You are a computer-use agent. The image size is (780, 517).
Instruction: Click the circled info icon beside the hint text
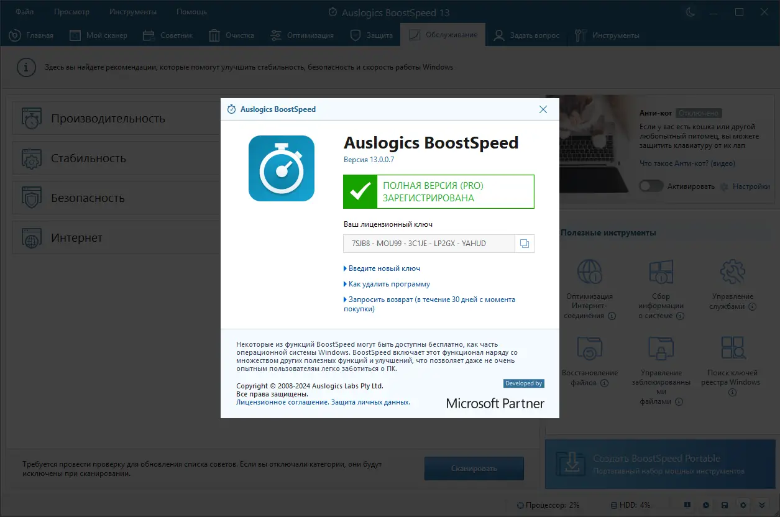coord(25,67)
